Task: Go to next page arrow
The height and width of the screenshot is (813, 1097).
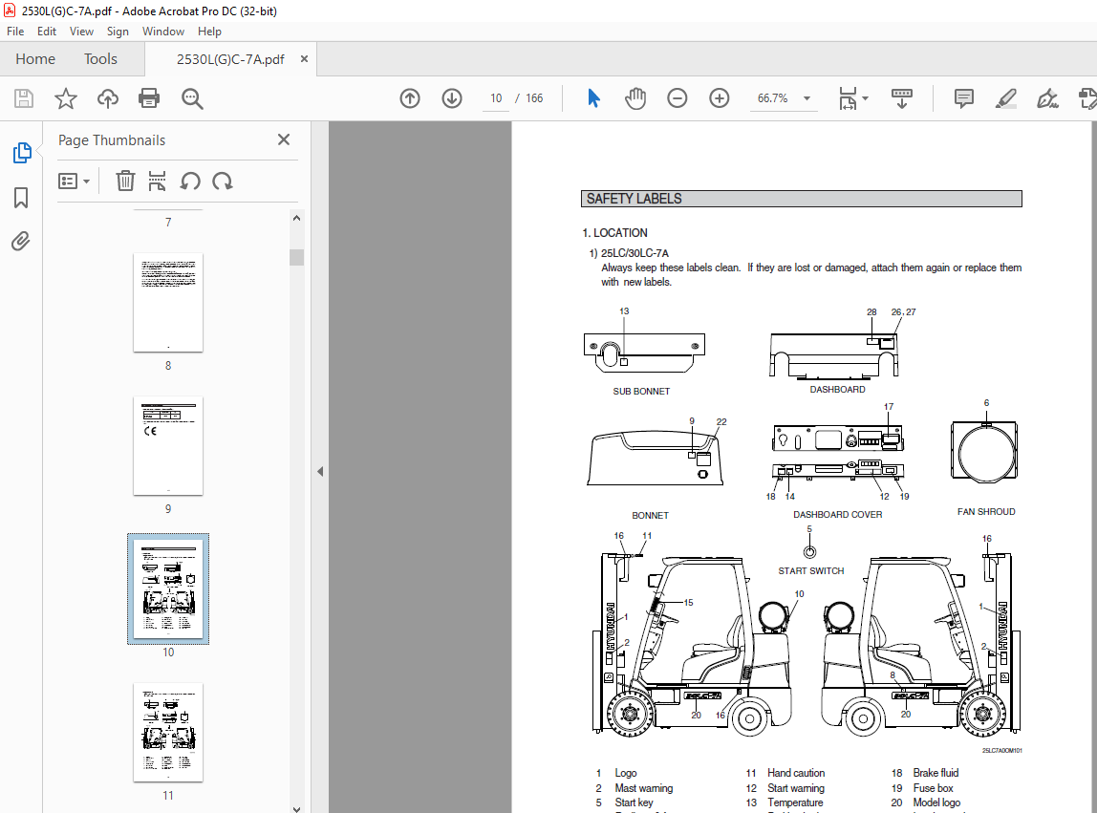Action: point(452,98)
